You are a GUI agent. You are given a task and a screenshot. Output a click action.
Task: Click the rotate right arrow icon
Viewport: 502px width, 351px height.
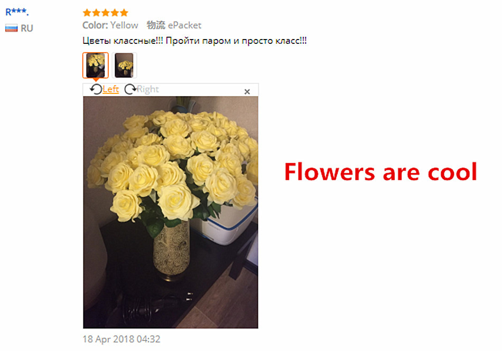[130, 89]
